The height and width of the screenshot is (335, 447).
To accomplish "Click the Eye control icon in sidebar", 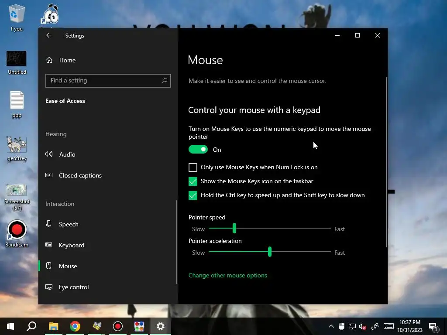I will 49,287.
